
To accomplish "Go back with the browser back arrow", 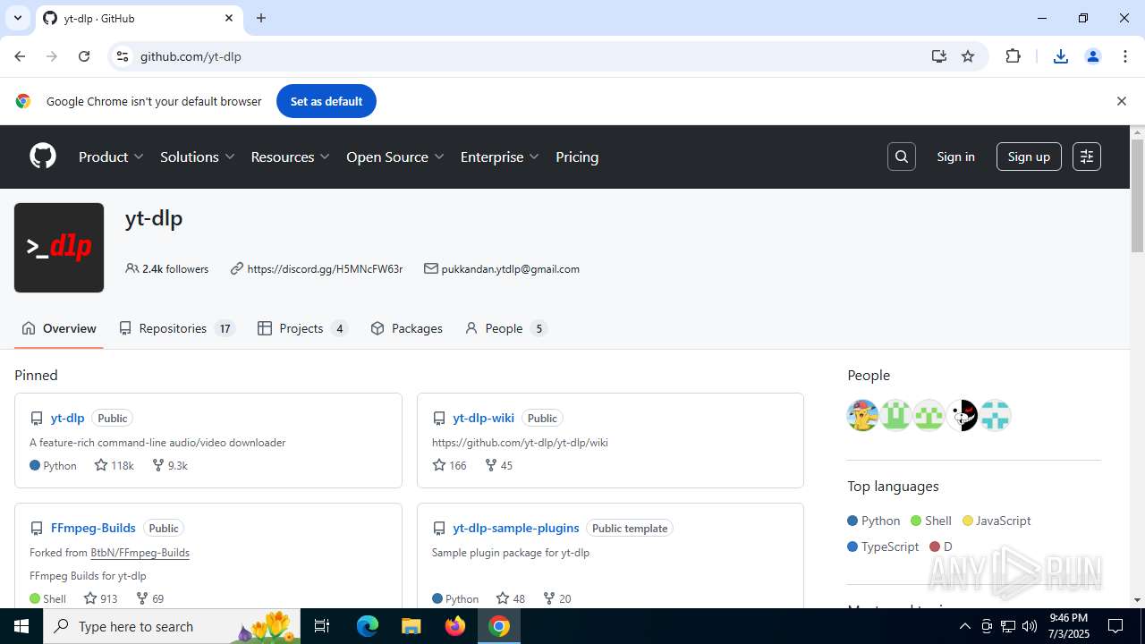I will tap(20, 56).
